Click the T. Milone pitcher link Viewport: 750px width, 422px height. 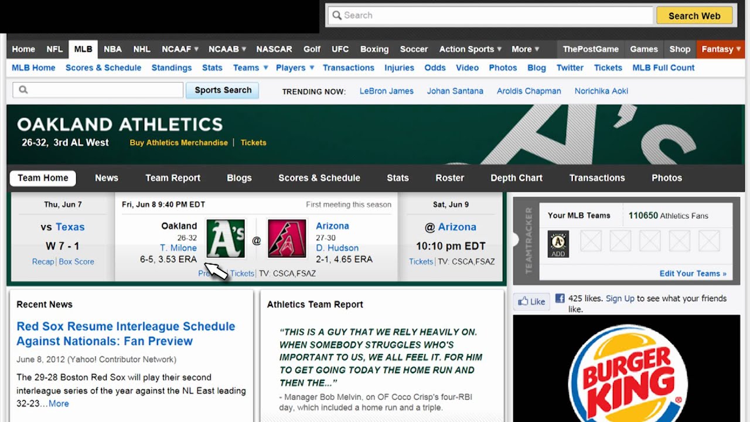178,248
